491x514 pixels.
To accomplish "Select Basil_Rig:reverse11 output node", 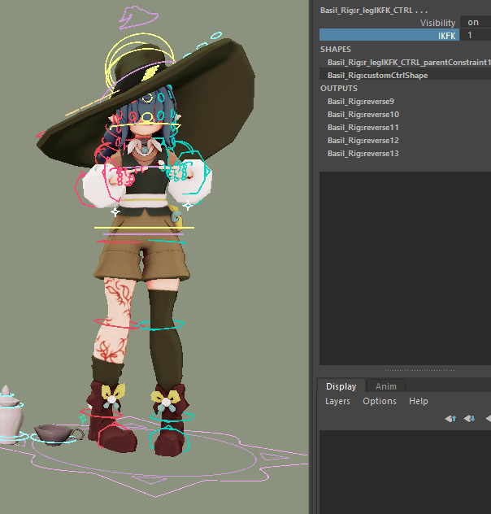I will tap(363, 127).
